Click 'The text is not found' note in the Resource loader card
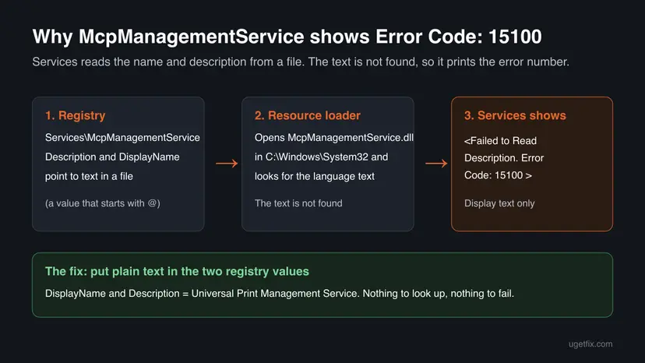The width and height of the screenshot is (645, 363). click(x=298, y=203)
